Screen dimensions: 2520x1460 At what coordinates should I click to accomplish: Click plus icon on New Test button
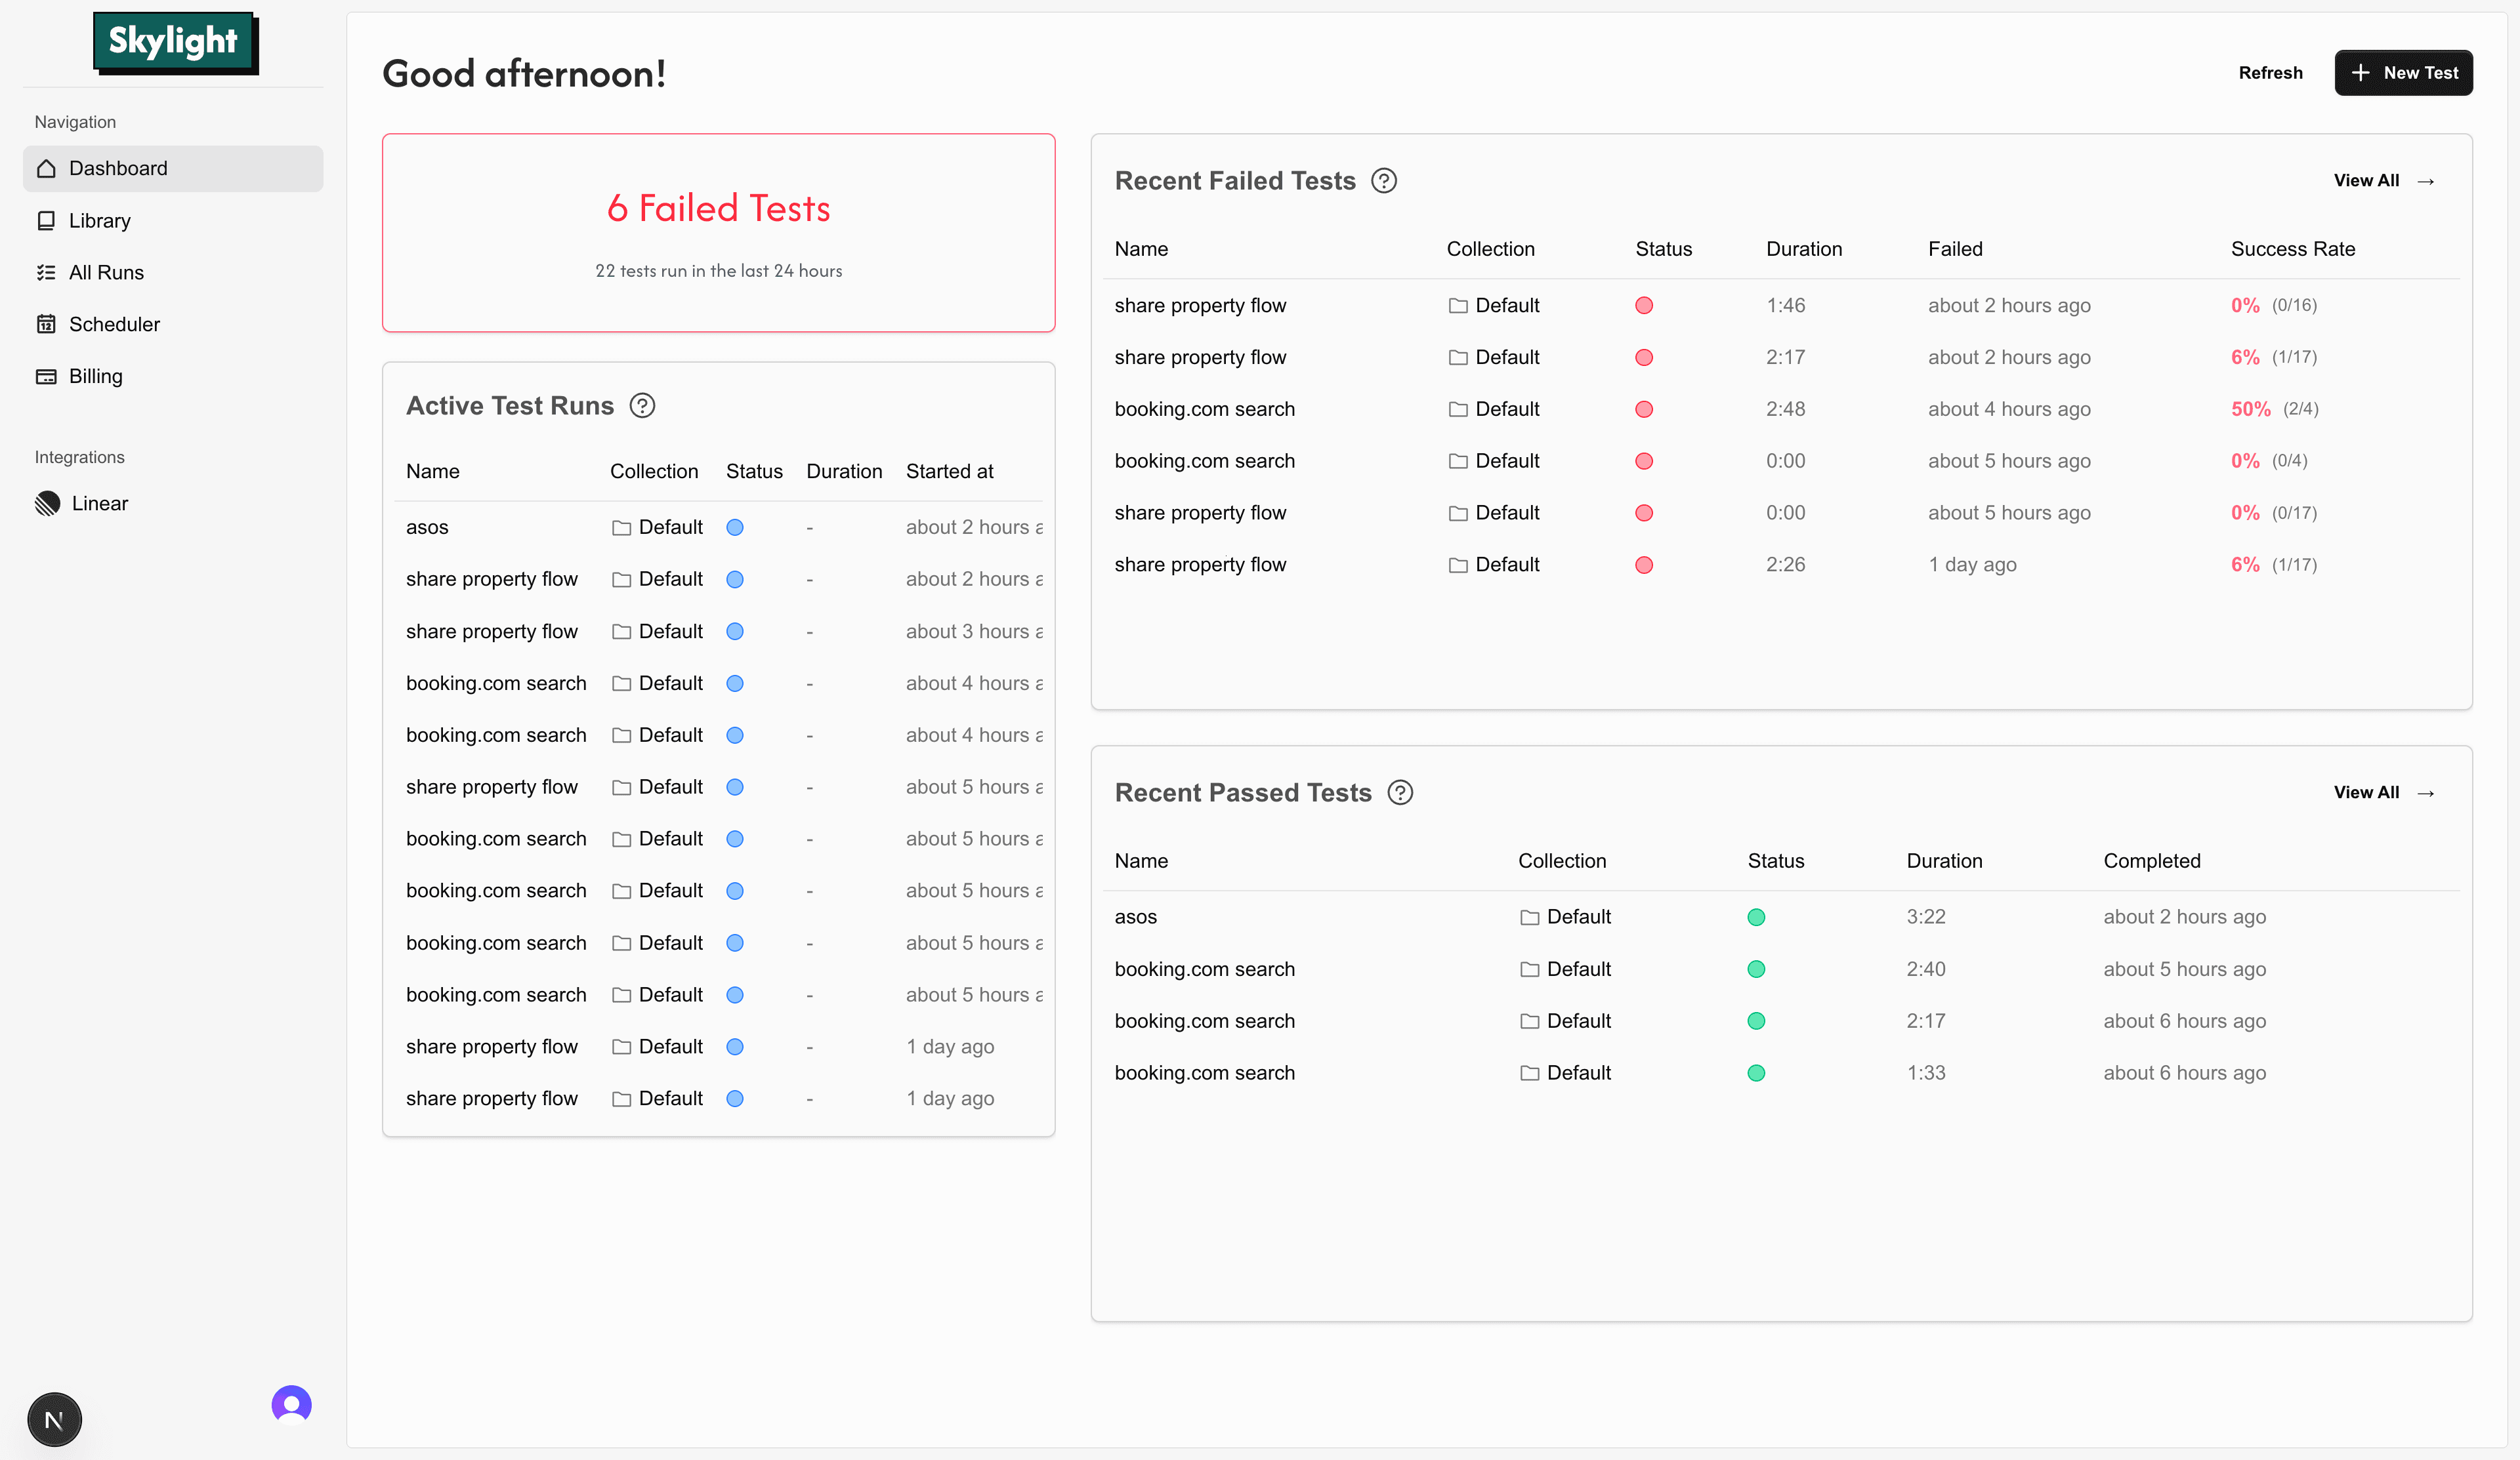click(2360, 73)
